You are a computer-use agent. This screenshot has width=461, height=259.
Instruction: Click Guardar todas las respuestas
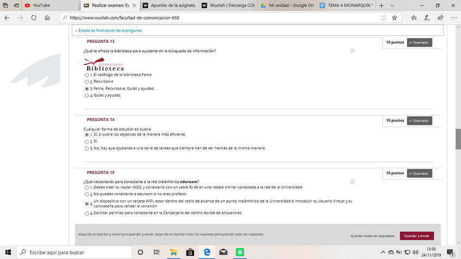click(372, 236)
